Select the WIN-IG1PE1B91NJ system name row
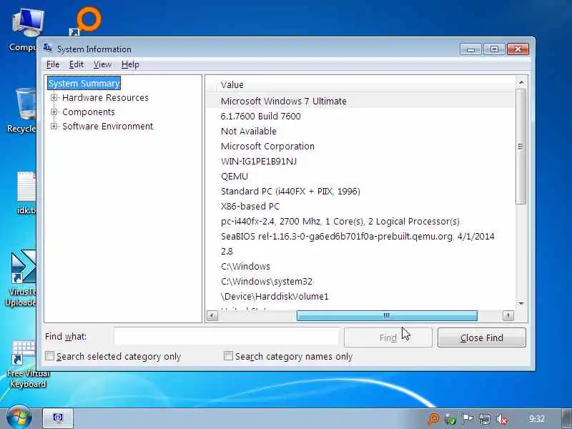The width and height of the screenshot is (572, 429). (360, 161)
